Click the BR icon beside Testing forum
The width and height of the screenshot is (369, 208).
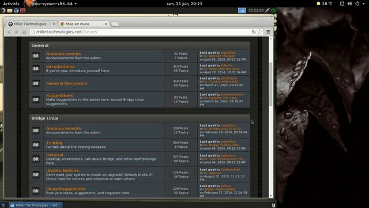coord(36,145)
